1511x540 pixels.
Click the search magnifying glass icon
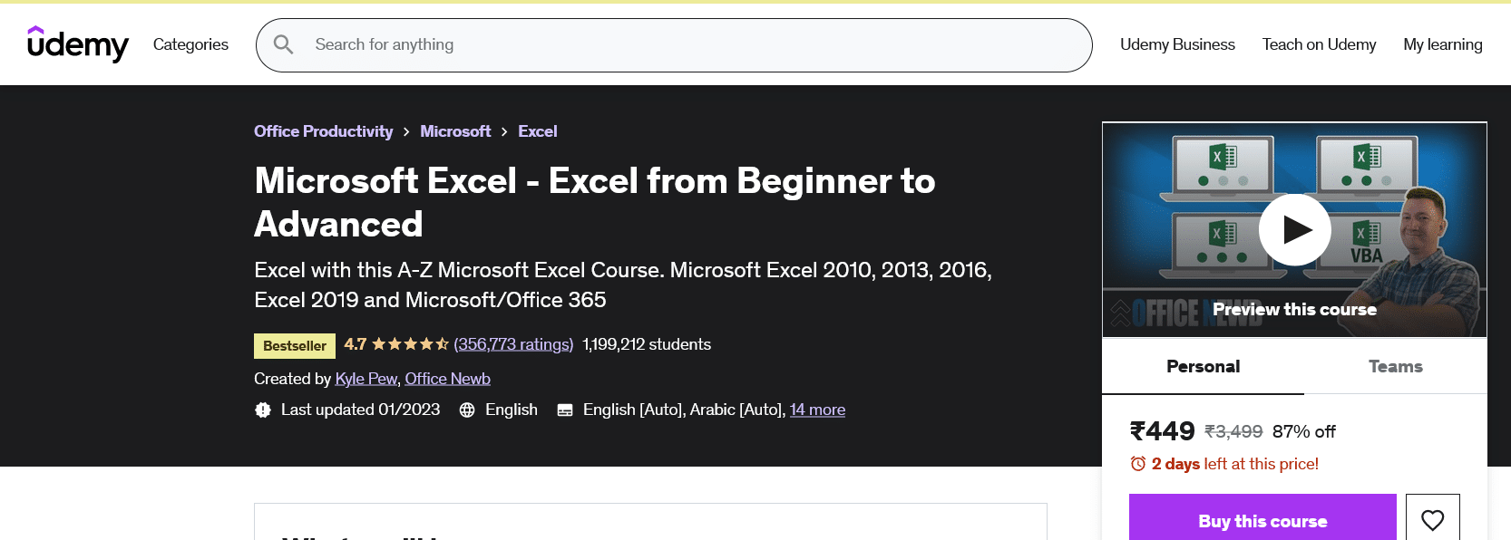(282, 43)
